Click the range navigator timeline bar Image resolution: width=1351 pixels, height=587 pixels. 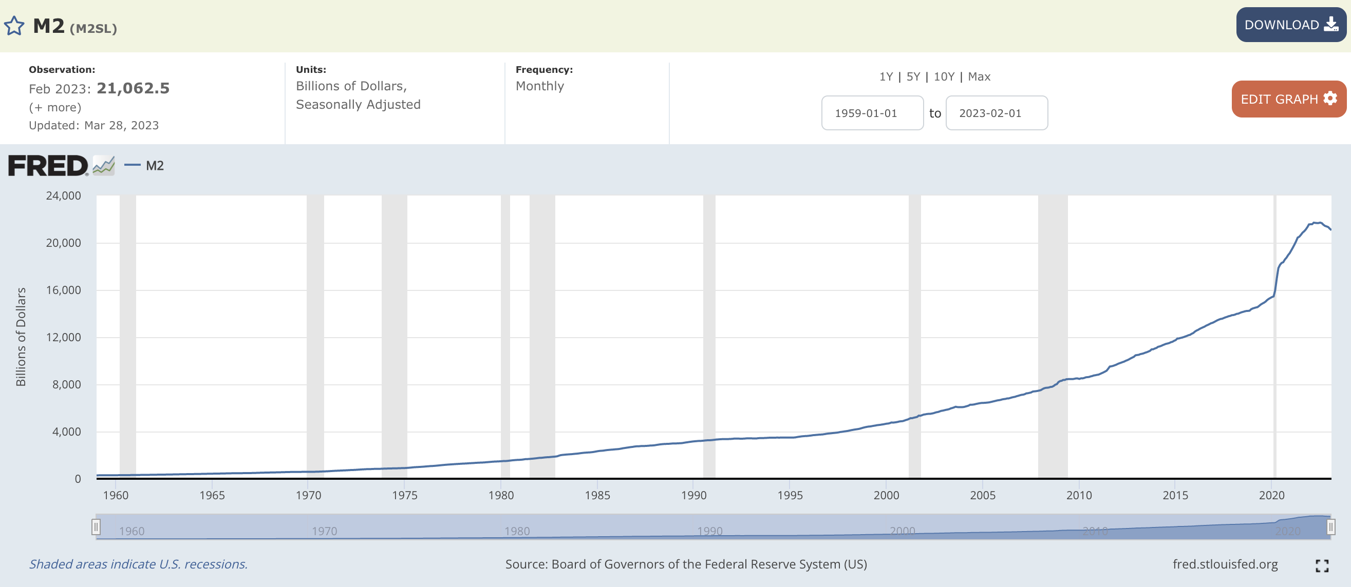click(714, 527)
